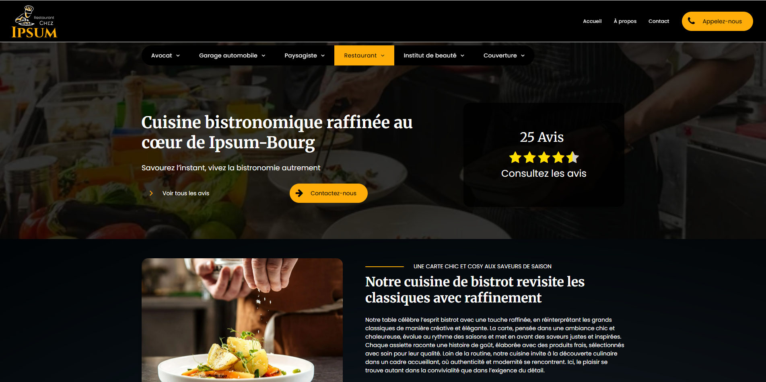Click the third yellow rating star

544,157
